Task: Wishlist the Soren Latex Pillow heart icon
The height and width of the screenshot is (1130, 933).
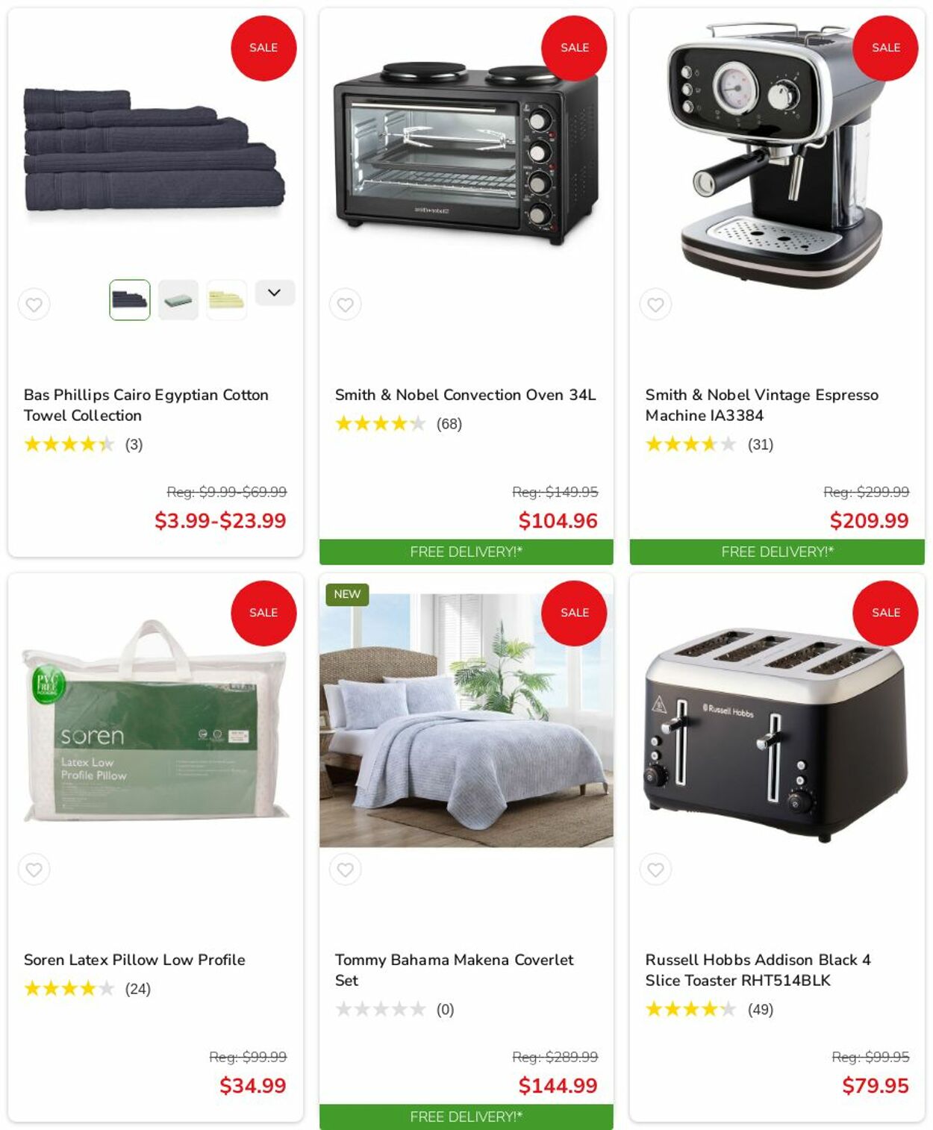Action: tap(34, 870)
